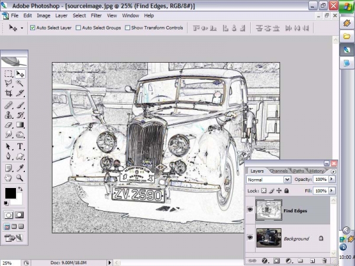
Task: Select the Custom Shape tool
Action: pos(20,156)
